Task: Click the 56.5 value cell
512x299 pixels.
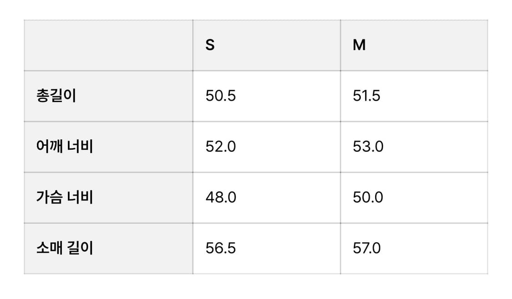Action: [221, 248]
